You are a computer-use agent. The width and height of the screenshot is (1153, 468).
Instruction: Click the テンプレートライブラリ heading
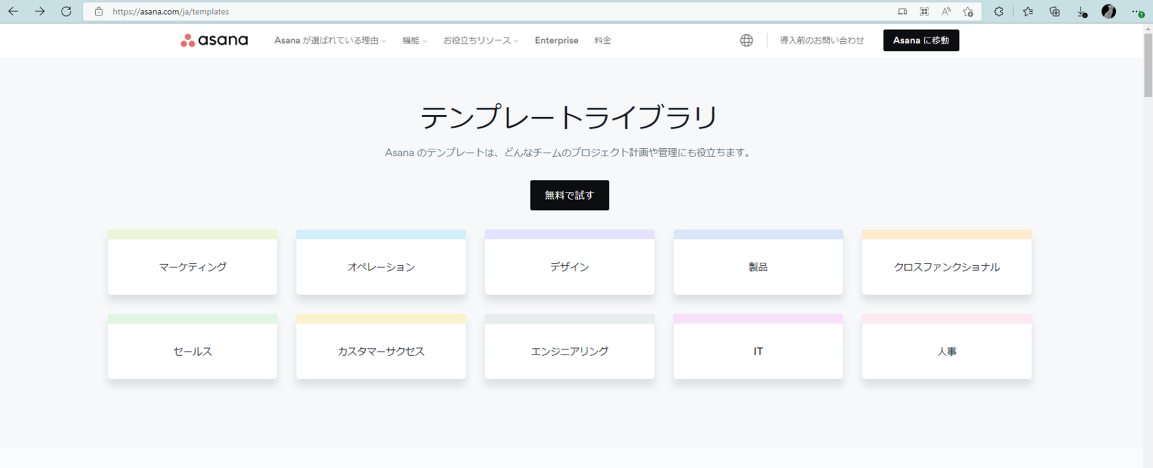(569, 117)
